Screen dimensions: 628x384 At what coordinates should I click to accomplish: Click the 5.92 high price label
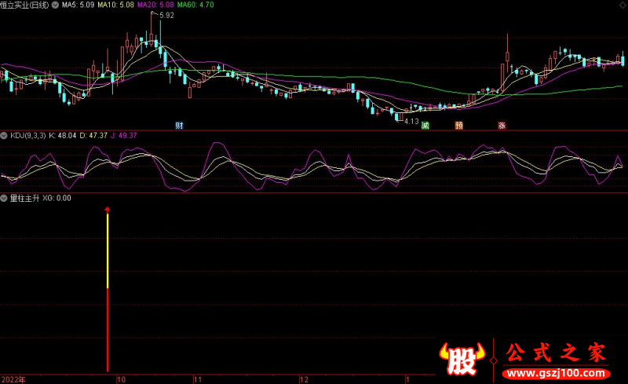[x=166, y=15]
